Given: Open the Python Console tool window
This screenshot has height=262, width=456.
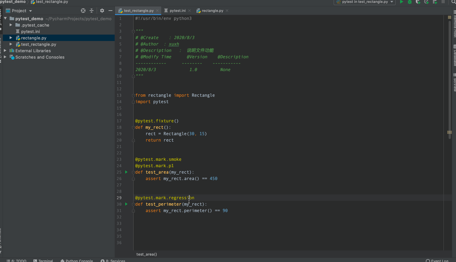Looking at the screenshot, I should click(x=76, y=260).
